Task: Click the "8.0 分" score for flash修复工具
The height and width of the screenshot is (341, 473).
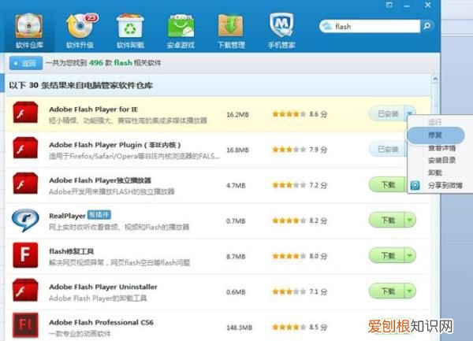Action: (x=318, y=256)
